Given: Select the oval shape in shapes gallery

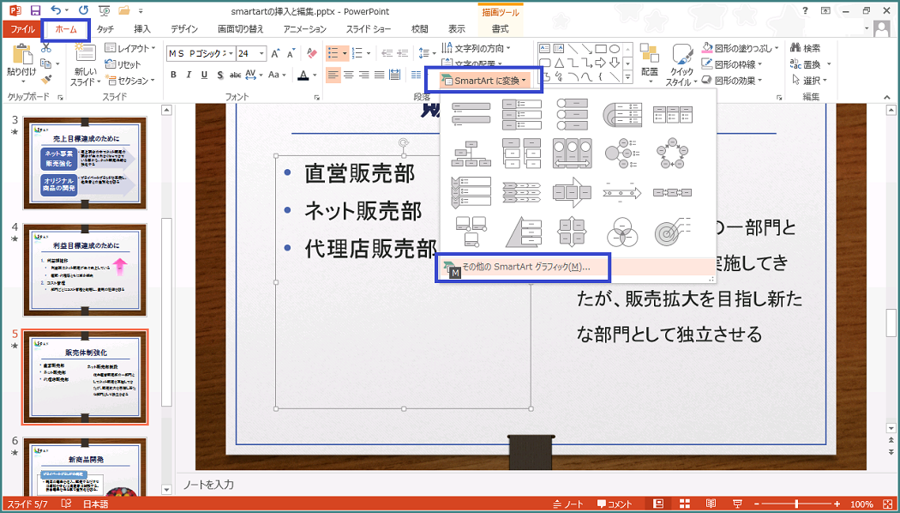Looking at the screenshot, I should [x=615, y=49].
